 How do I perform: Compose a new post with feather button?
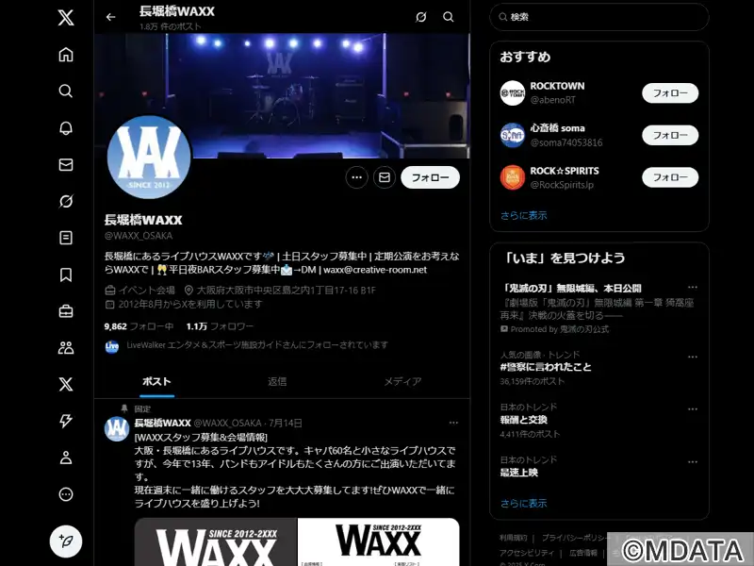[x=66, y=541]
